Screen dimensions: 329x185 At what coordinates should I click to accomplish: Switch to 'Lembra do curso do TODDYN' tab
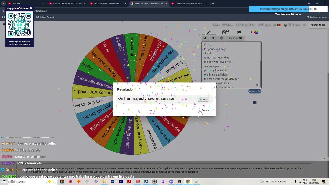tap(189, 3)
